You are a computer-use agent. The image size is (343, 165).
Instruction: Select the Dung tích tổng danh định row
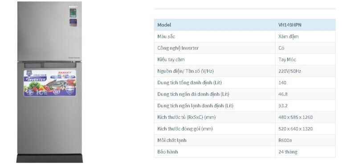pos(245,82)
